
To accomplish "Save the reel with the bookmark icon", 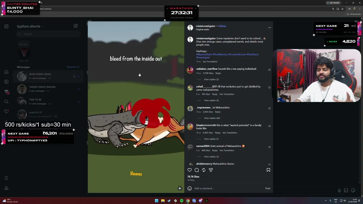I will tap(268, 170).
